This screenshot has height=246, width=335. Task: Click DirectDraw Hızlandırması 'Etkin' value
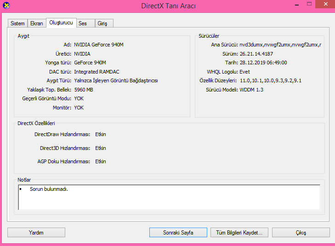point(101,134)
